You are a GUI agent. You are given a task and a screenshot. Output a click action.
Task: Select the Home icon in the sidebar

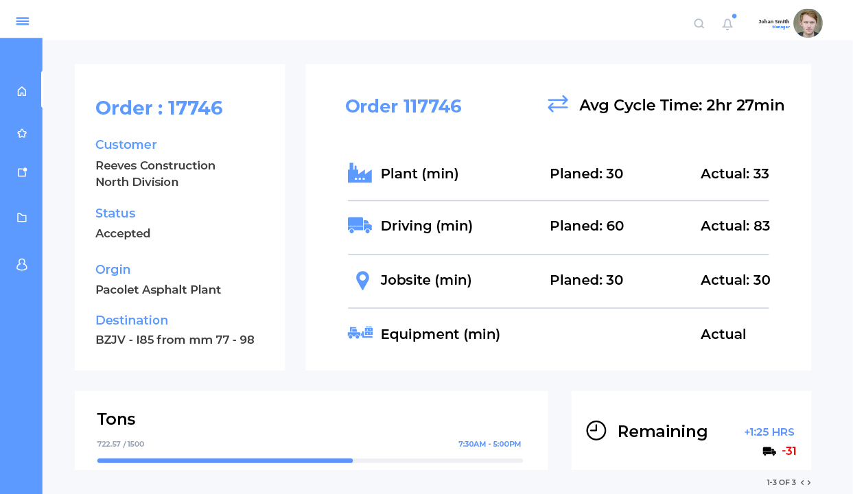[x=22, y=90]
